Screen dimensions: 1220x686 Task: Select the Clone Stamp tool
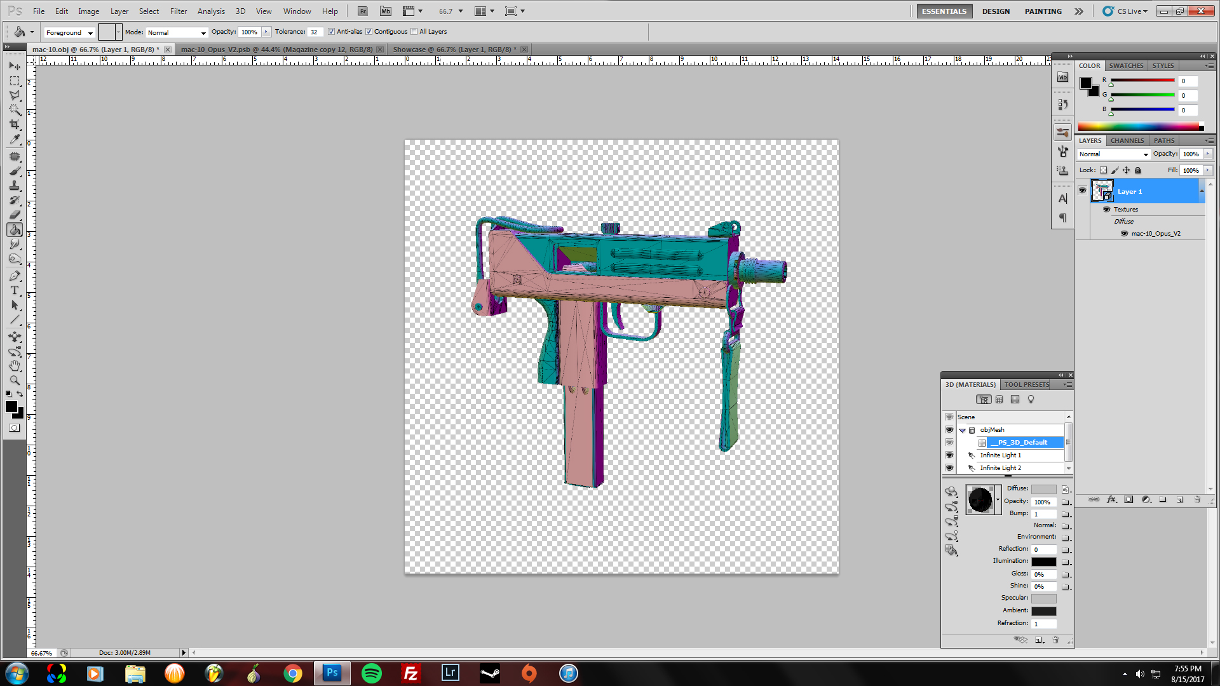pos(14,185)
